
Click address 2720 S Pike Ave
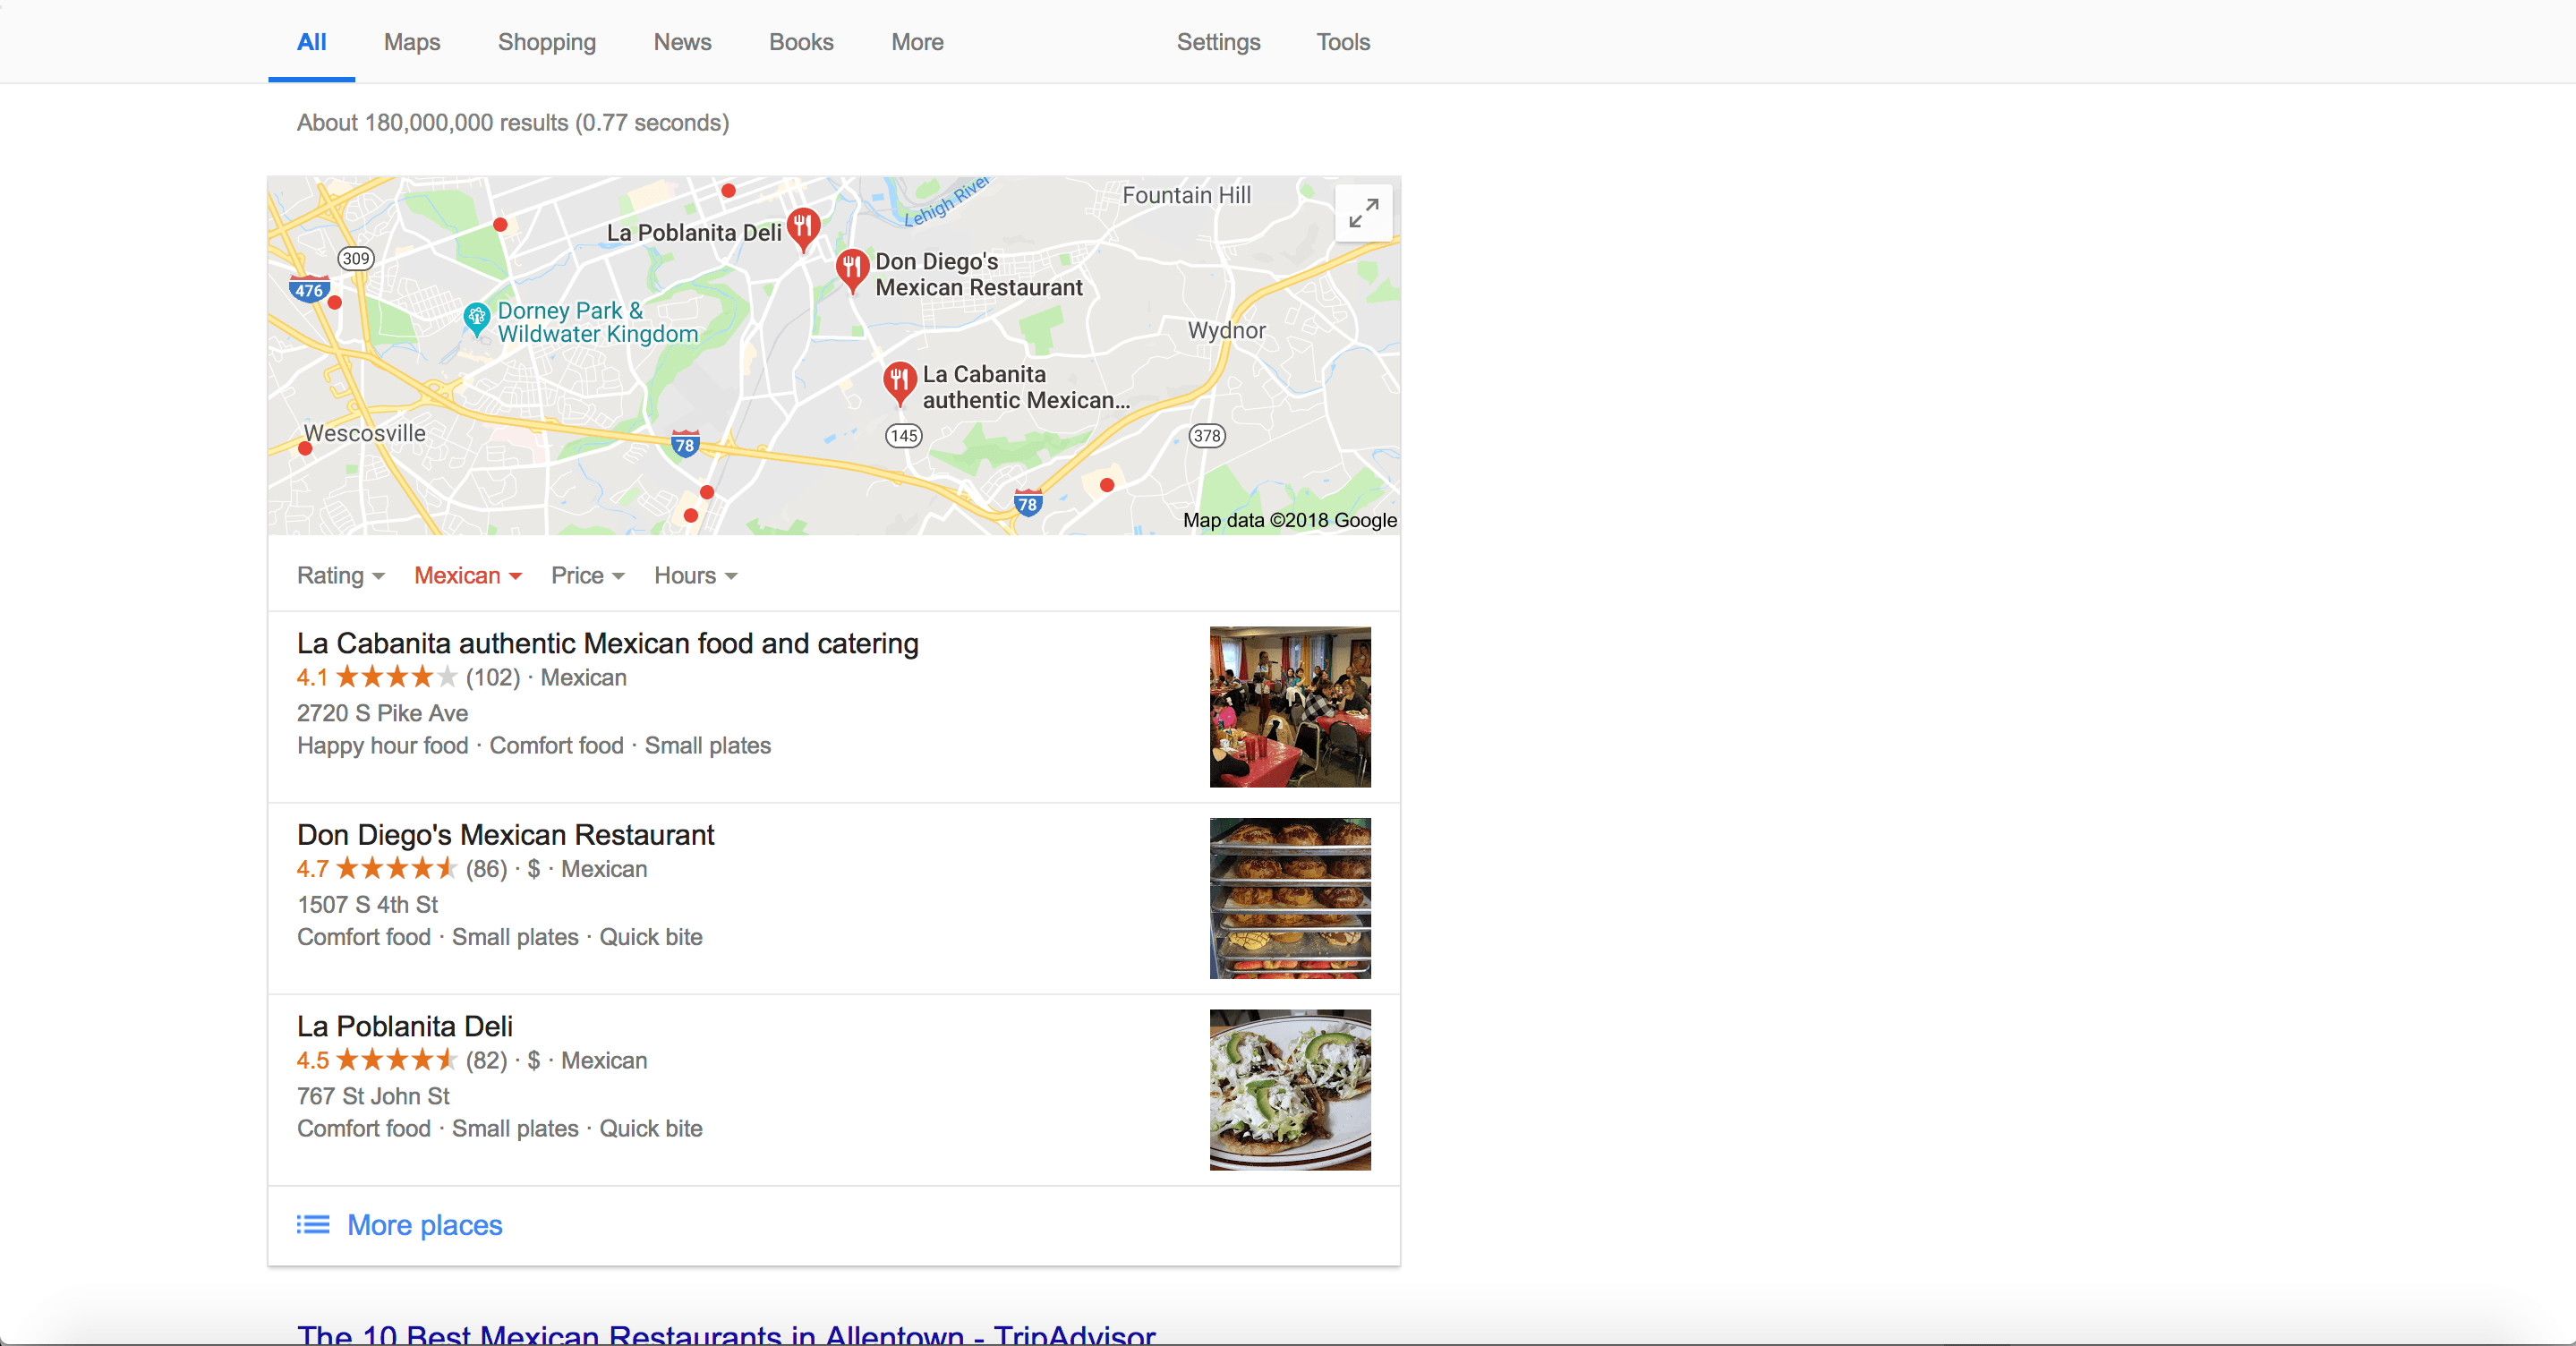382,713
